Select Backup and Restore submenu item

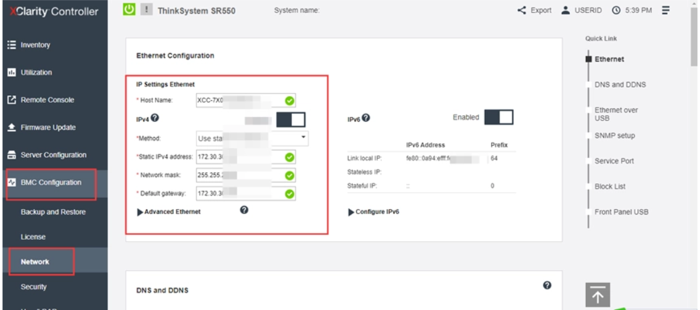click(54, 212)
